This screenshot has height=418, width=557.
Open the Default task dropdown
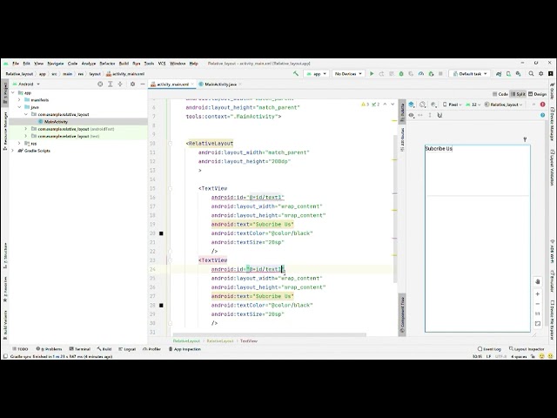470,73
